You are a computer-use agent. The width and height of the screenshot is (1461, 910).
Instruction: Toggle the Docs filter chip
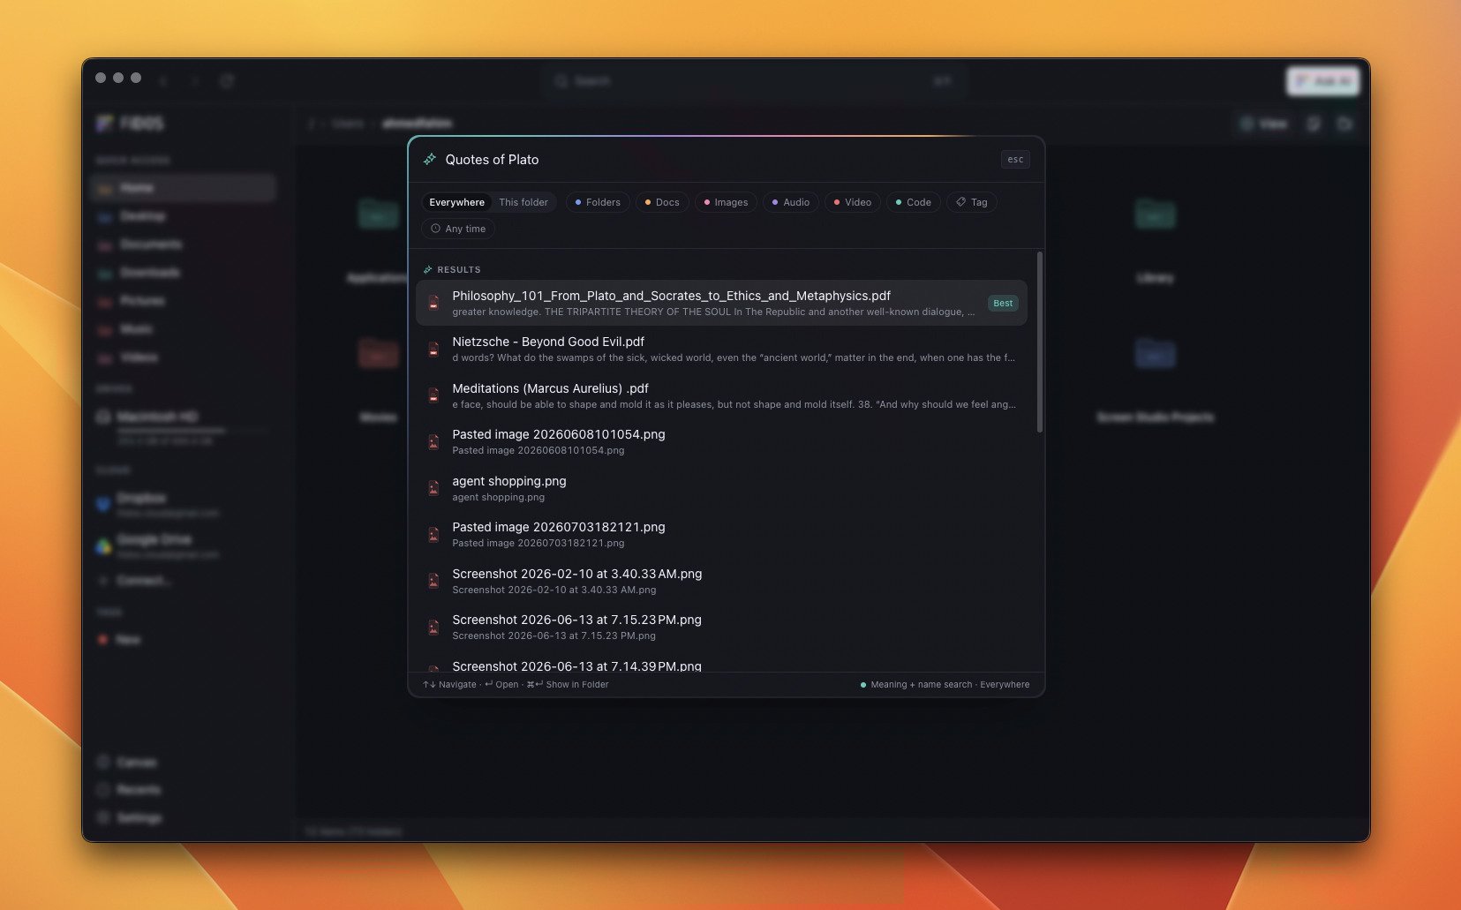pyautogui.click(x=662, y=202)
